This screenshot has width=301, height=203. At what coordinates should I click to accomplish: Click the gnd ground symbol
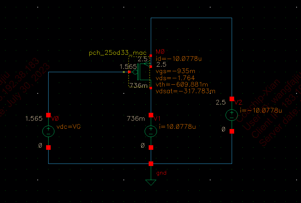(x=151, y=180)
